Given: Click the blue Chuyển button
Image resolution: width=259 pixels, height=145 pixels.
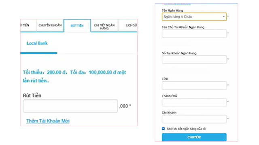Looking at the screenshot, I should coord(194,137).
